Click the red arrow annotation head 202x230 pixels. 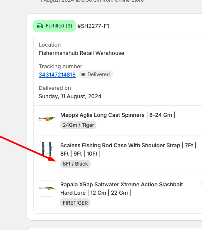(x=52, y=159)
